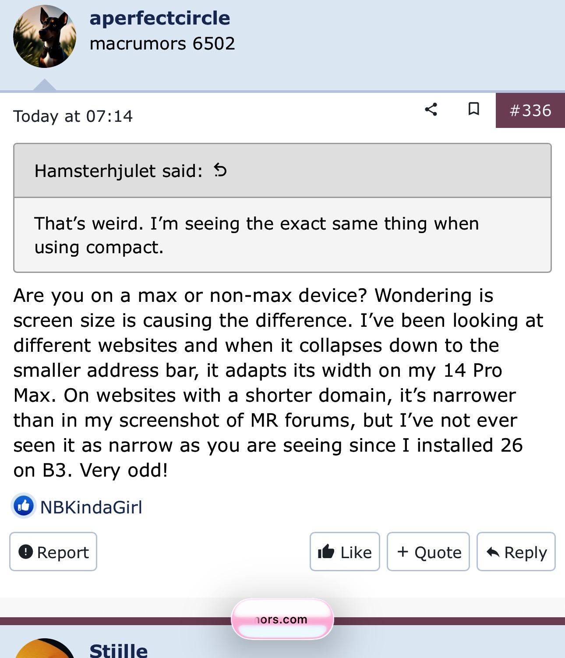Add the post to multi-quote with + Quote
Screen dimensions: 565x658
(428, 552)
